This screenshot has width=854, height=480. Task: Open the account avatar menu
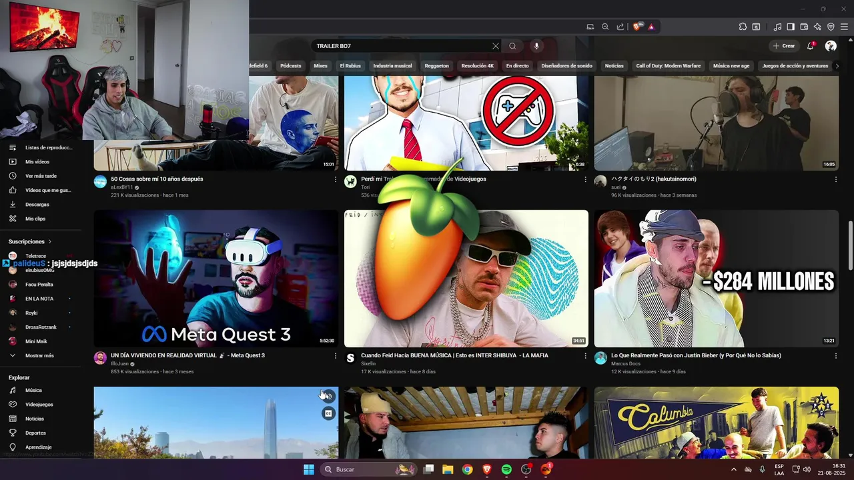coord(831,46)
